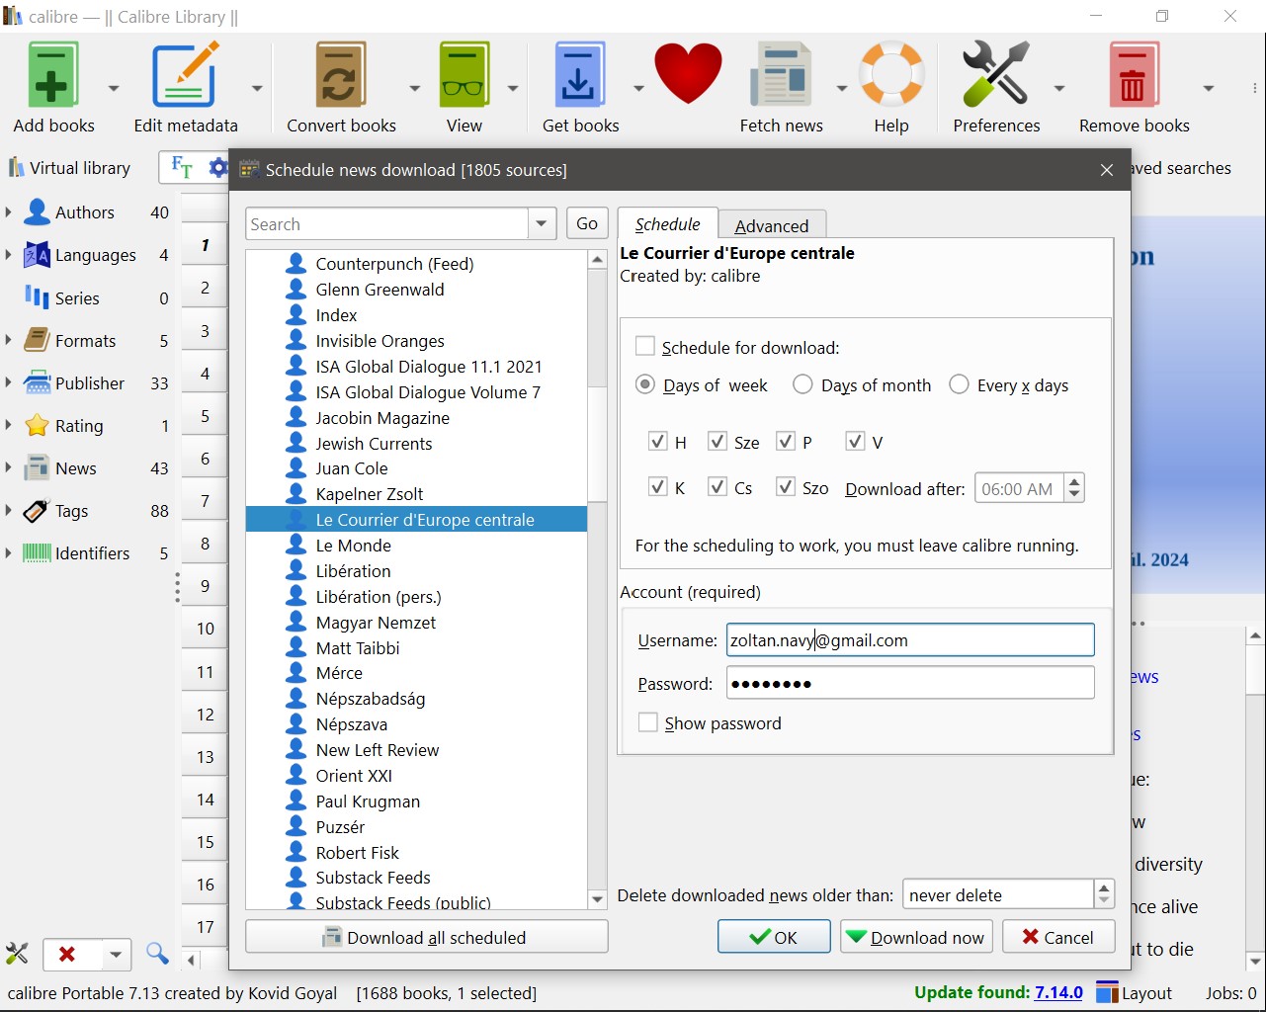The image size is (1266, 1012).
Task: Click the Convert books icon
Action: pyautogui.click(x=341, y=76)
